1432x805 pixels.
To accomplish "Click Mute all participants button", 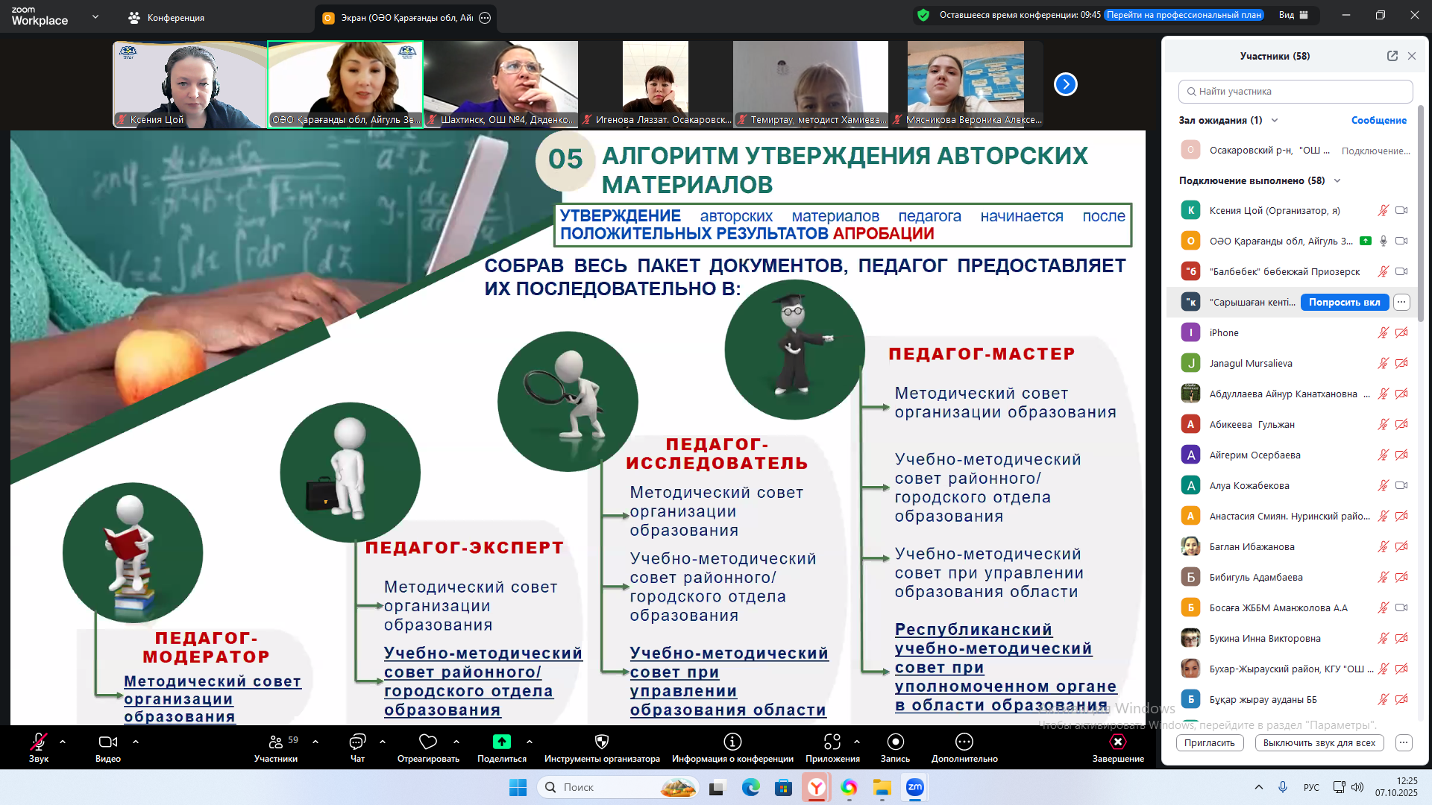I will pos(1319,742).
